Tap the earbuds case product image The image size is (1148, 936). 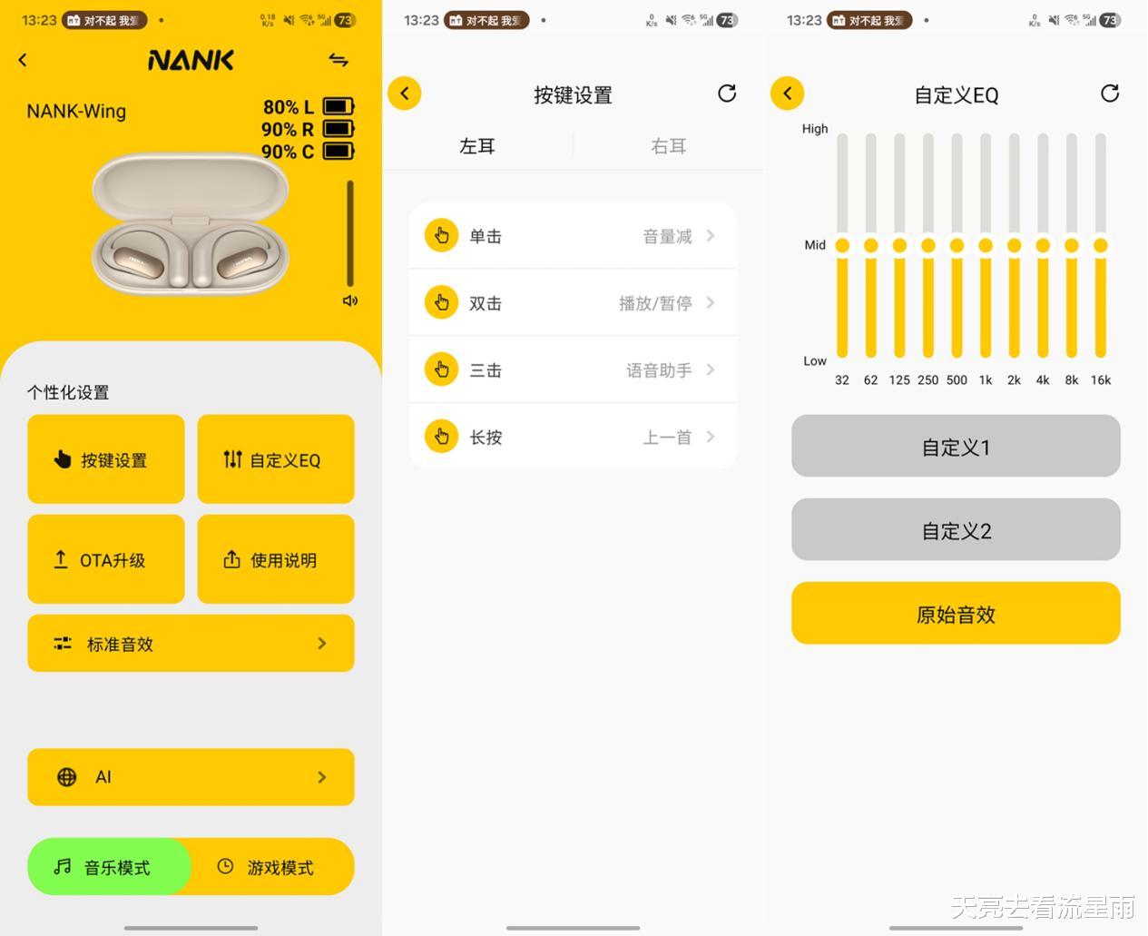coord(191,224)
